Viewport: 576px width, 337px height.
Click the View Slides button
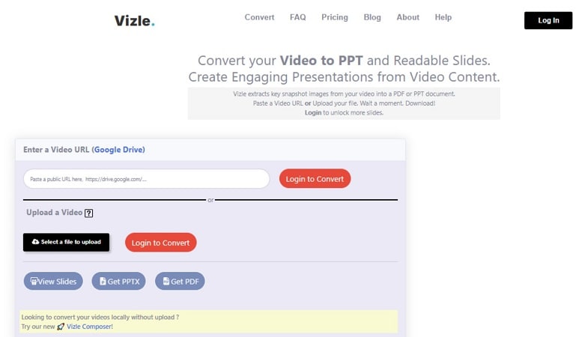pos(53,282)
